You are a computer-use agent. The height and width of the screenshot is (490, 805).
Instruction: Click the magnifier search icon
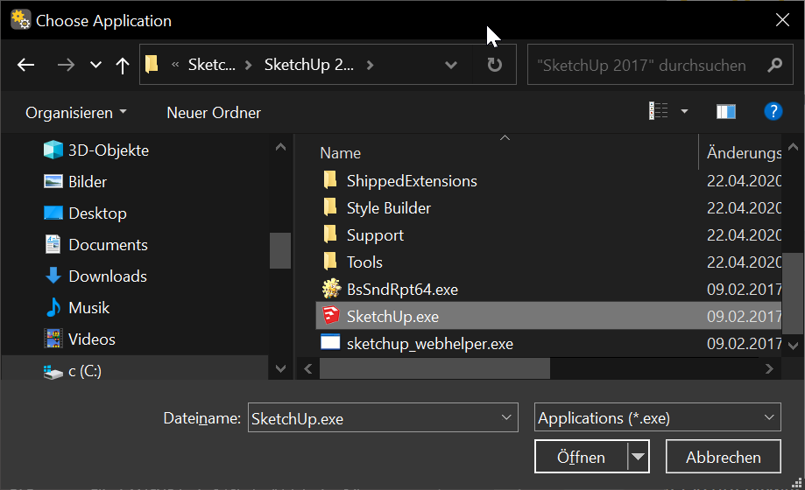pyautogui.click(x=774, y=65)
